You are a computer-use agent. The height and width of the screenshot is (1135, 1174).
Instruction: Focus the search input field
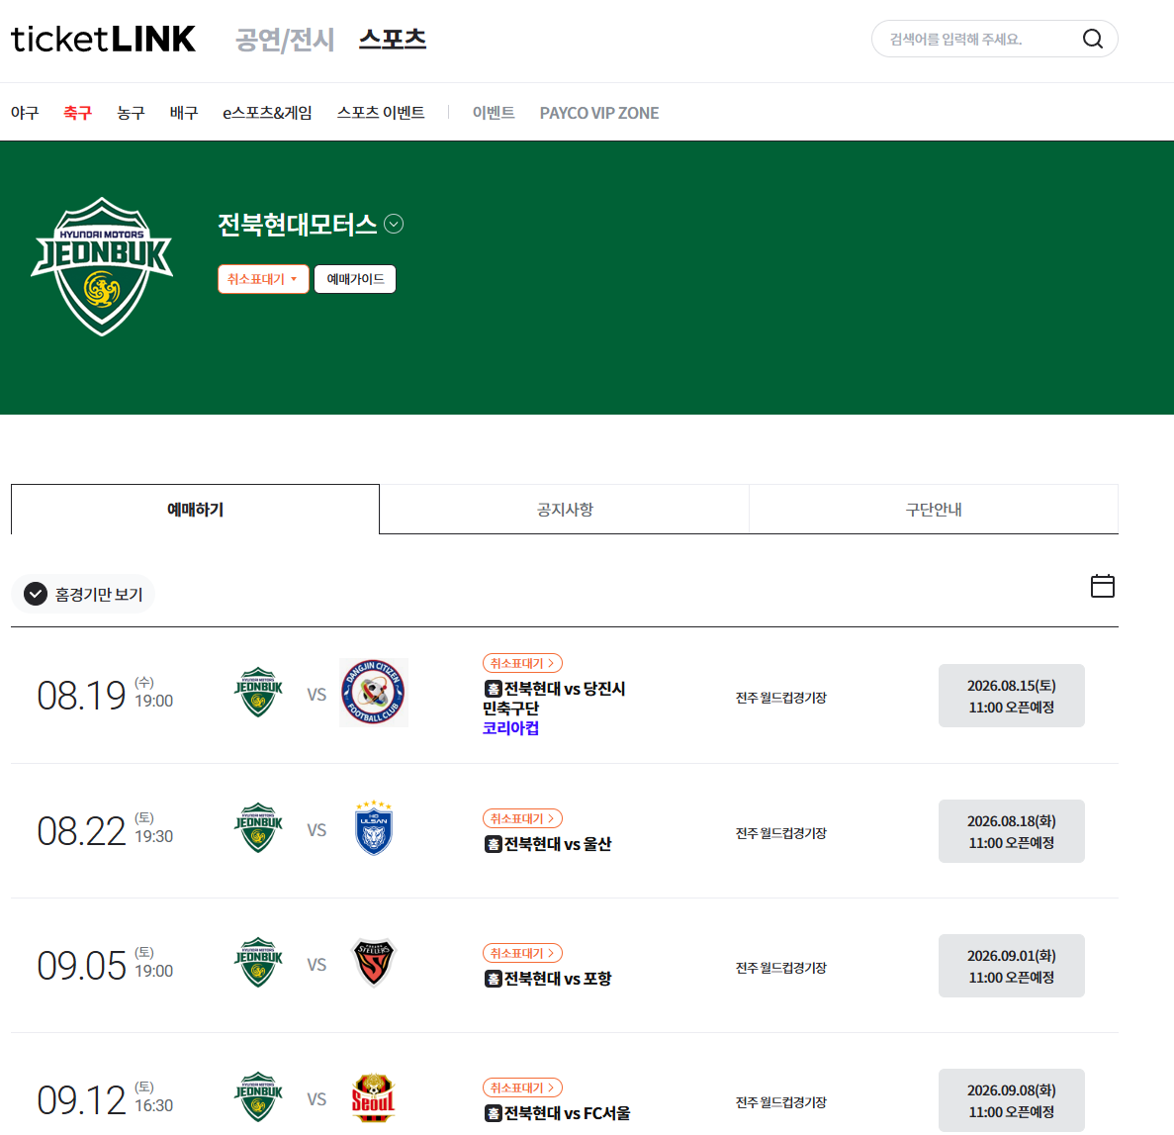point(975,39)
